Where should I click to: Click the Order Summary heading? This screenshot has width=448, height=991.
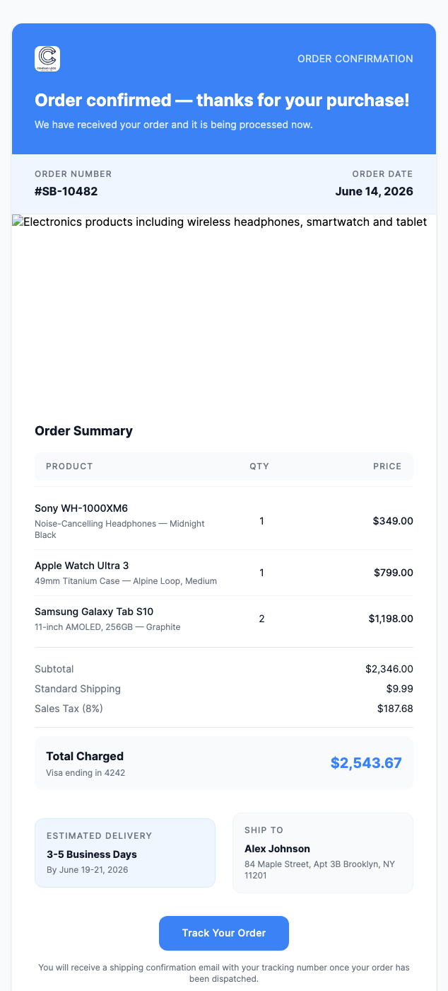point(83,430)
